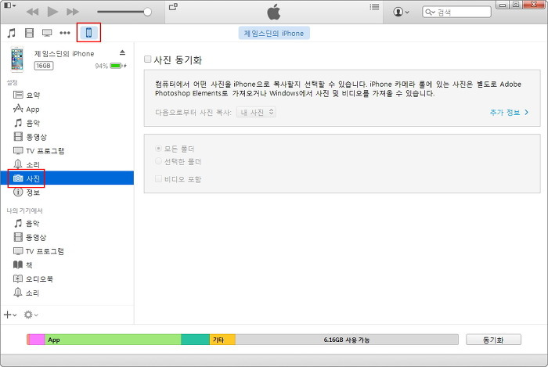Image resolution: width=548 pixels, height=367 pixels.
Task: Click the fast-forward playback button
Action: [73, 12]
